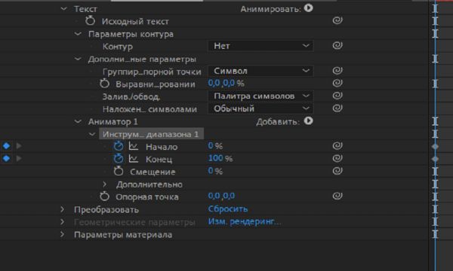Open the Animate flyout menu next to Анимировать
This screenshot has width=453, height=271.
coord(308,8)
